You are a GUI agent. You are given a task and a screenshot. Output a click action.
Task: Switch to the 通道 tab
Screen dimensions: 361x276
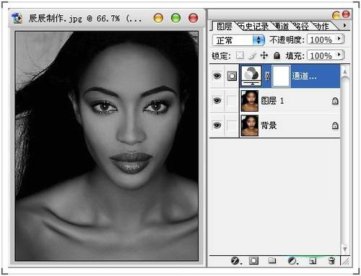pos(282,26)
